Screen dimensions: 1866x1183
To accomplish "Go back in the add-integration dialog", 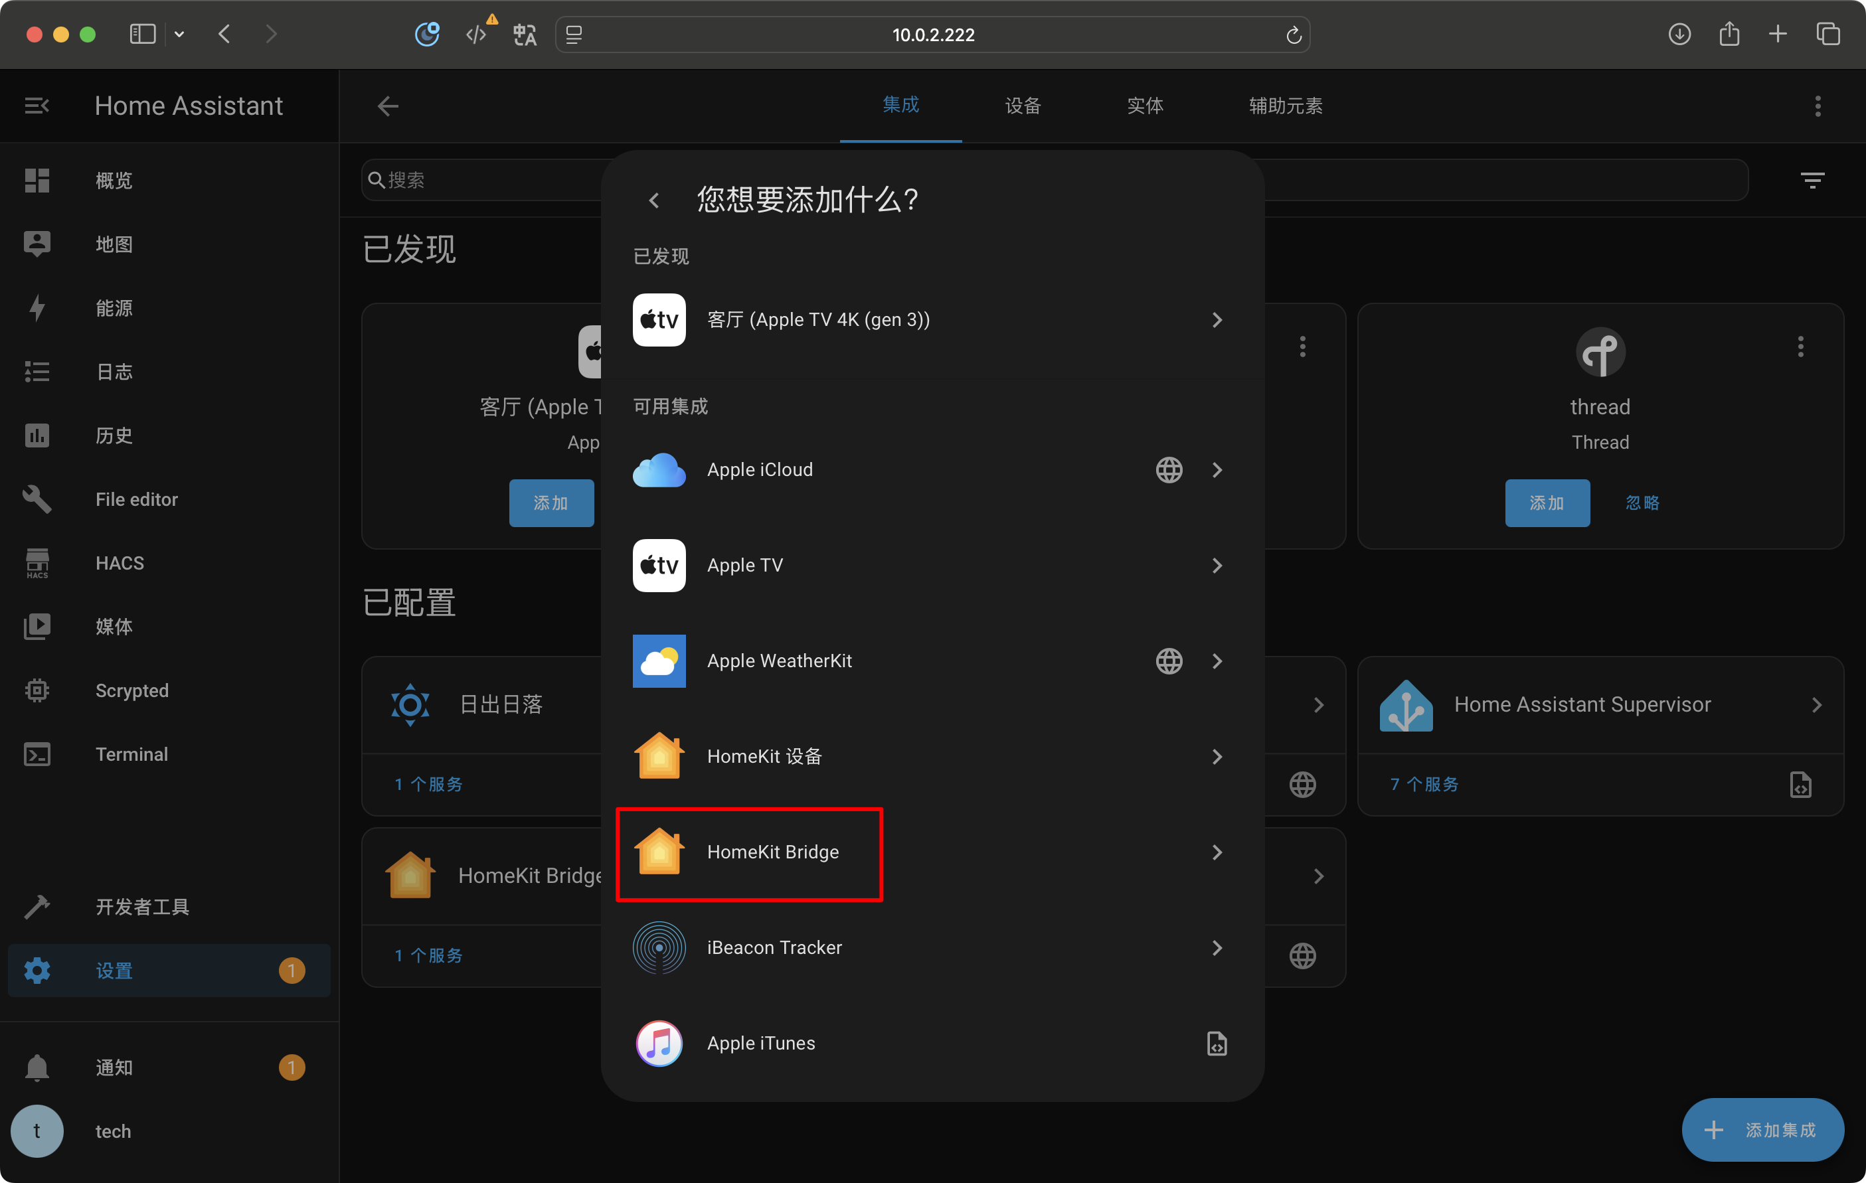I will (655, 200).
